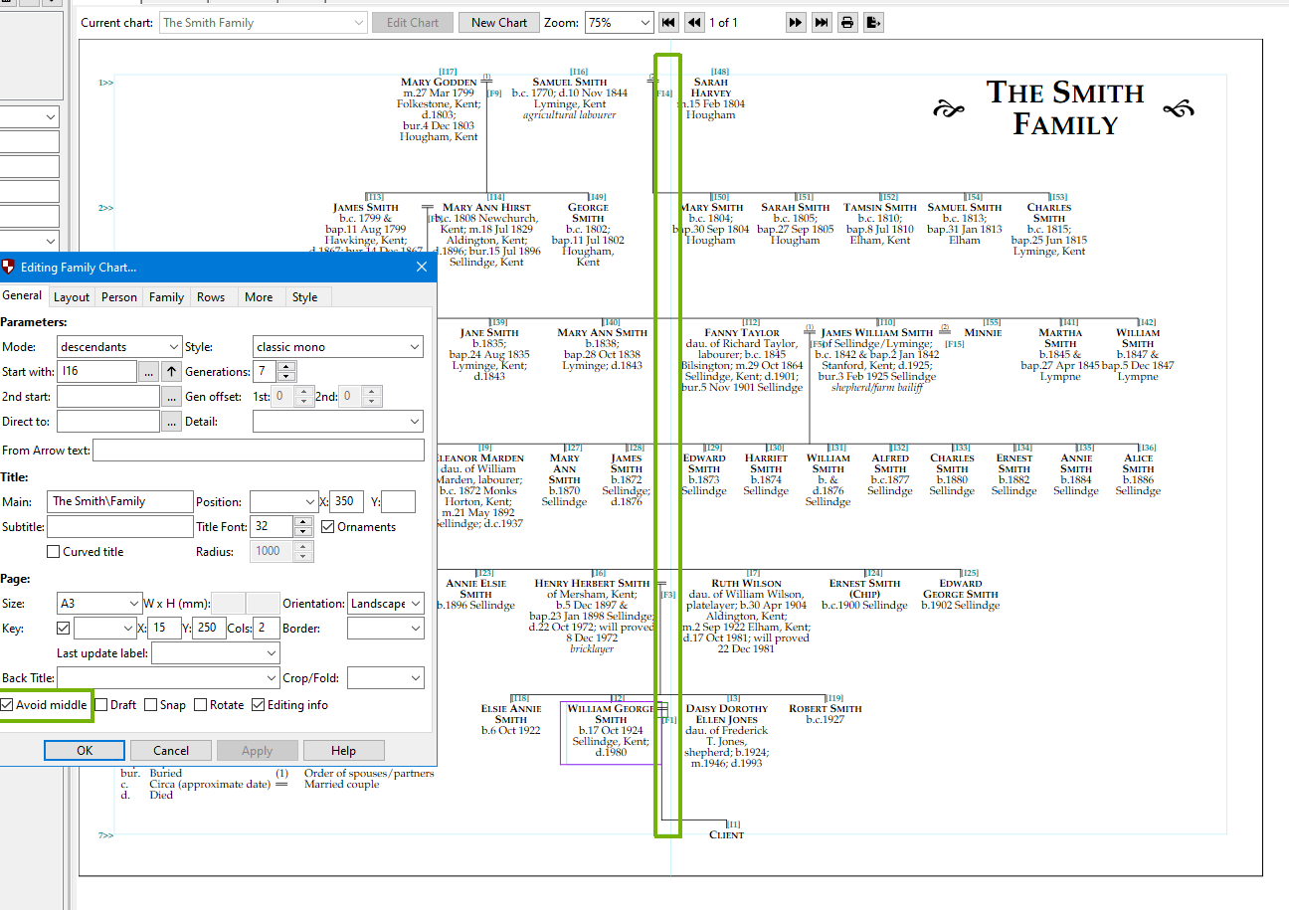
Task: Increase the Generations spinner value
Action: coord(287,366)
